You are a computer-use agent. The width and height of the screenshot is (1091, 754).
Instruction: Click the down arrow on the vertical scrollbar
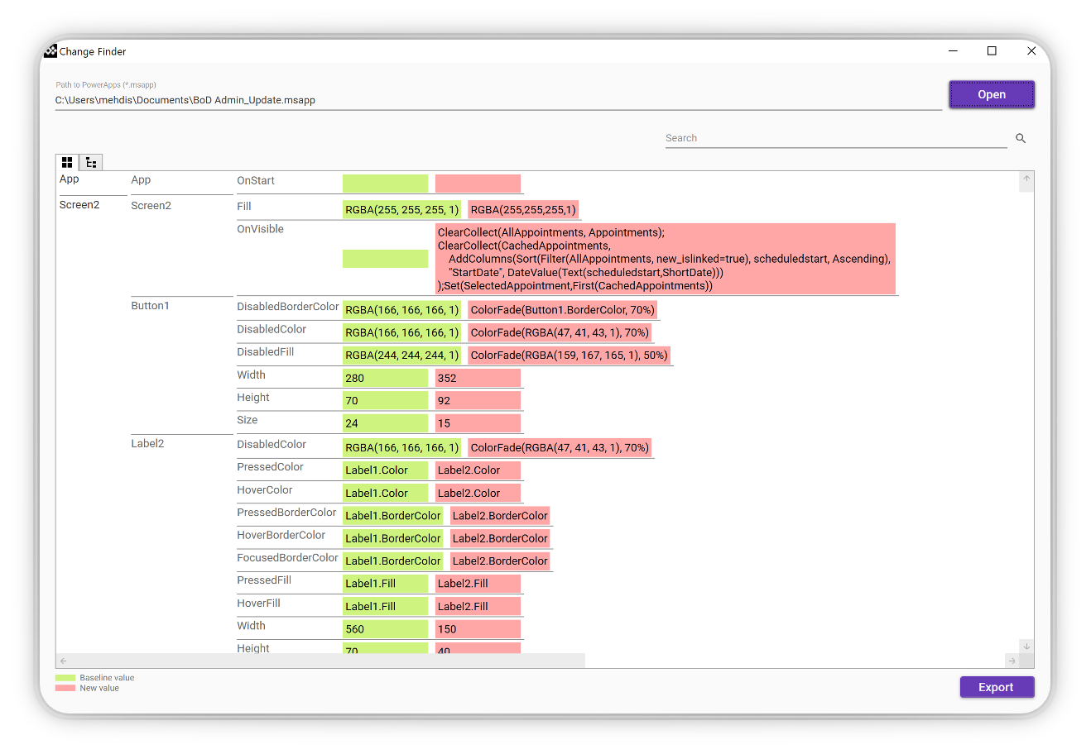(1026, 646)
